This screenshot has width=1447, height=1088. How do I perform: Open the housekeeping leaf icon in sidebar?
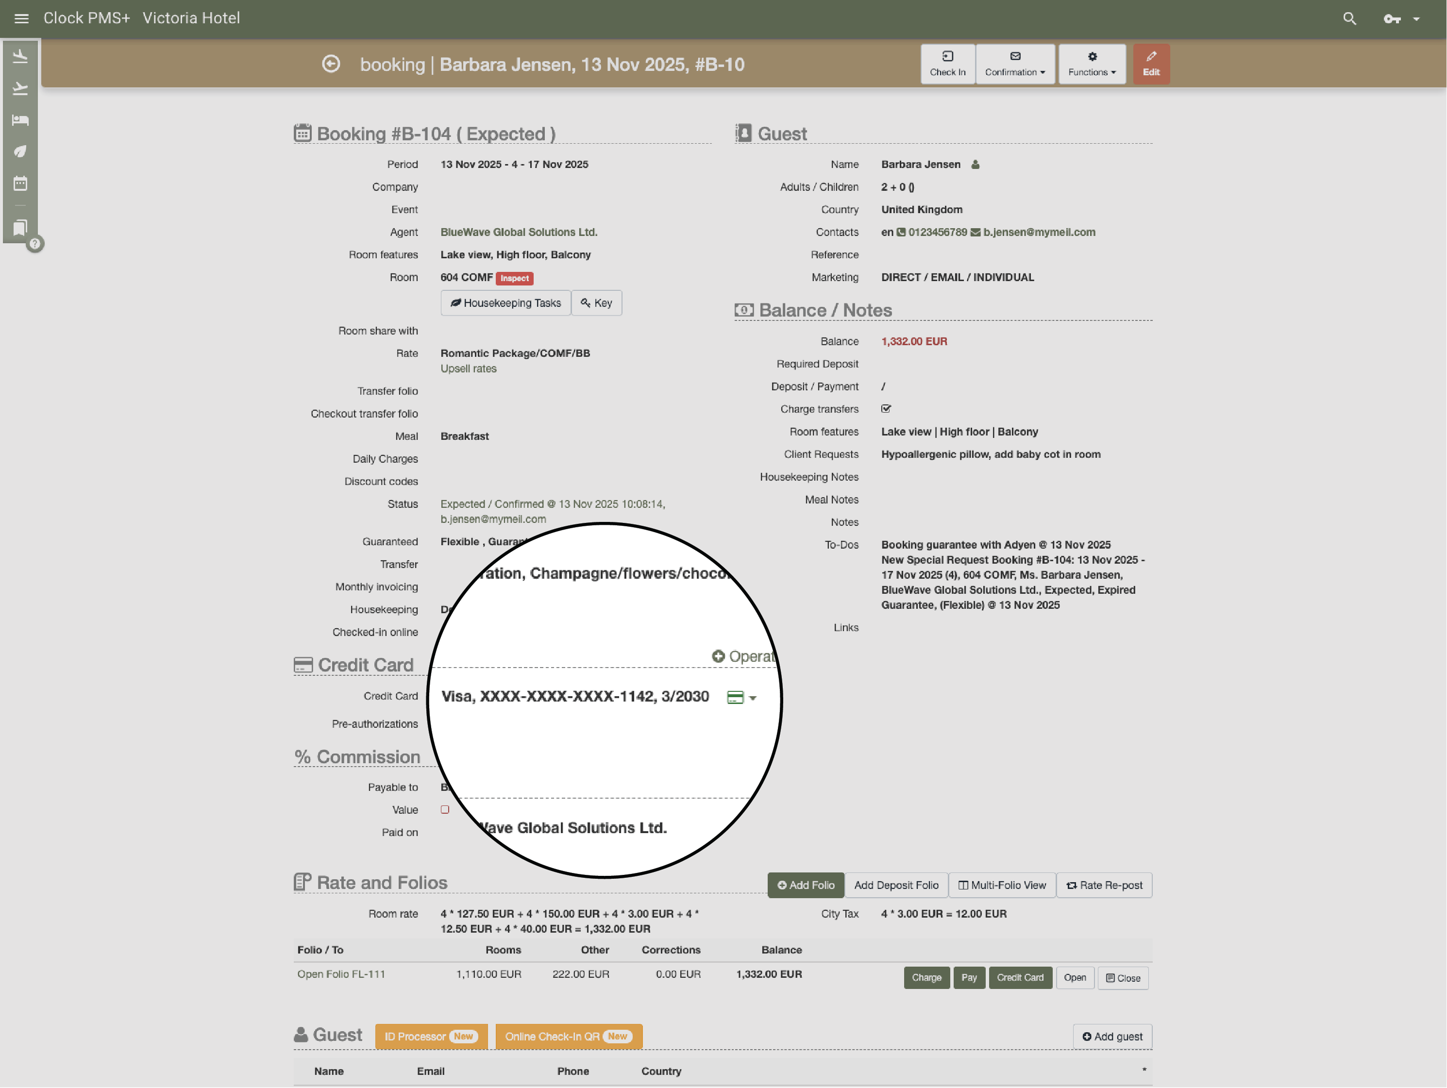pyautogui.click(x=20, y=151)
